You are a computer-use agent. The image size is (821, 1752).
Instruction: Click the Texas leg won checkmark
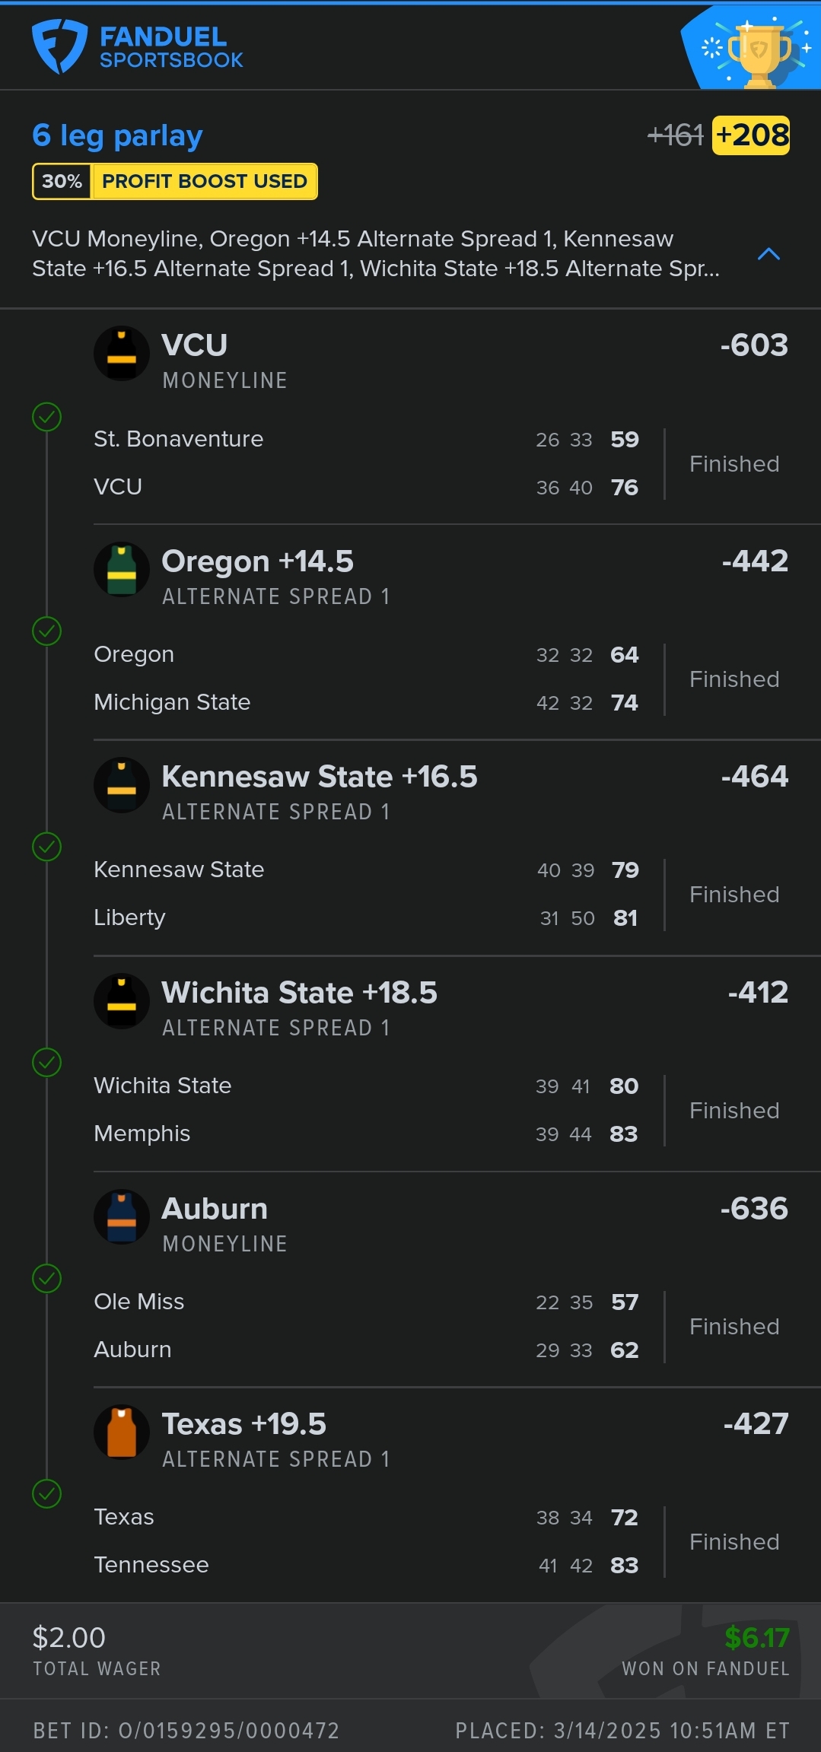coord(47,1494)
